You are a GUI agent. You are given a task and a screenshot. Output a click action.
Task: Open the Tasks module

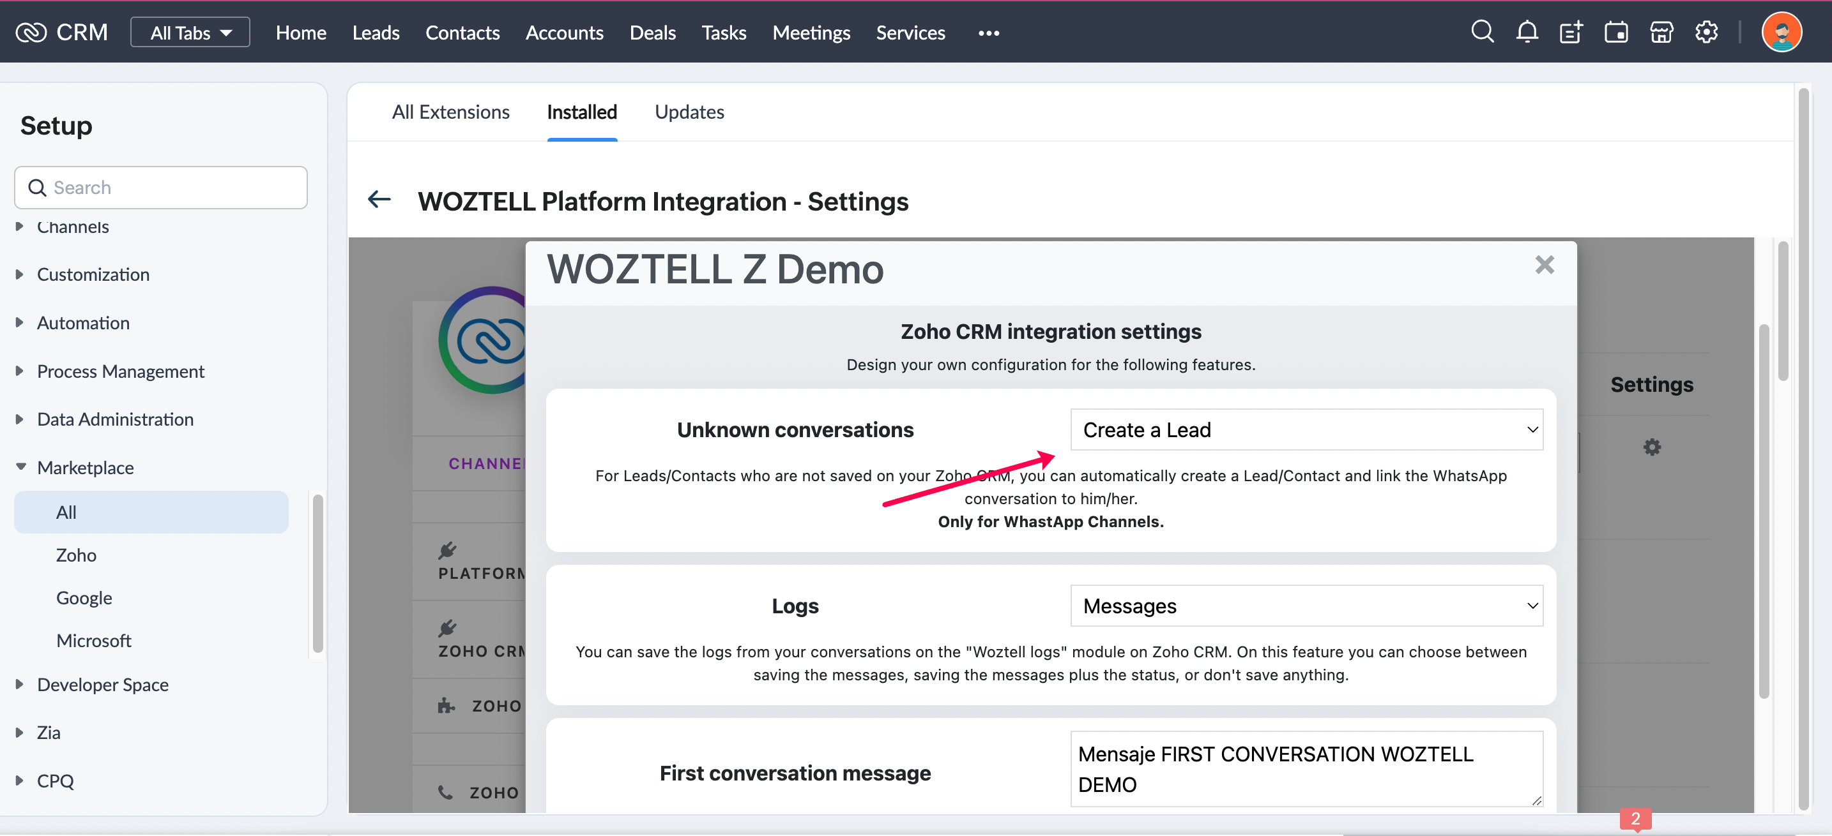(x=723, y=33)
